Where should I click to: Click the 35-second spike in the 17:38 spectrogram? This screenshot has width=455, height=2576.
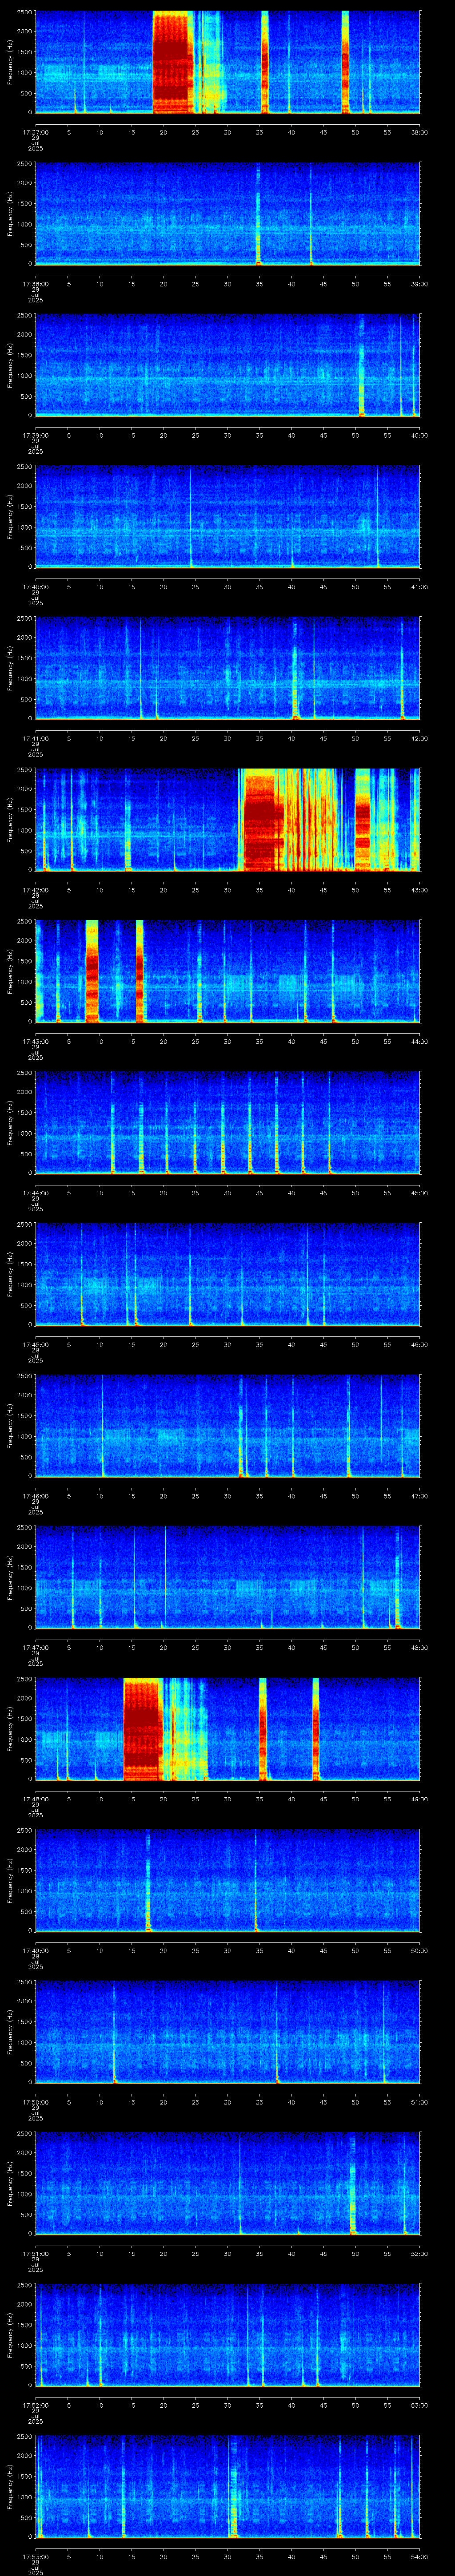258,214
